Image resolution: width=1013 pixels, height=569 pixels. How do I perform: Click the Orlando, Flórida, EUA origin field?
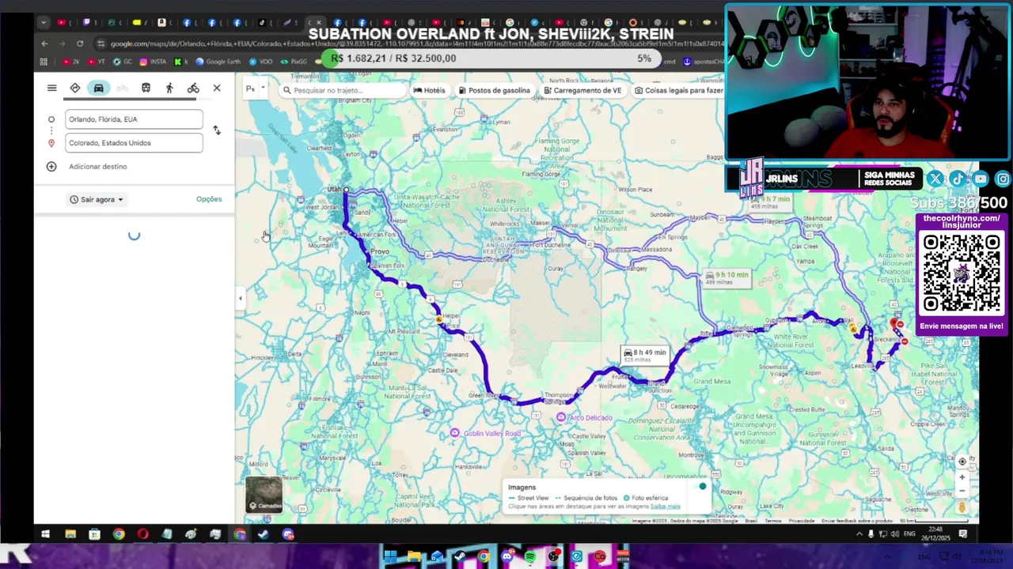[134, 119]
